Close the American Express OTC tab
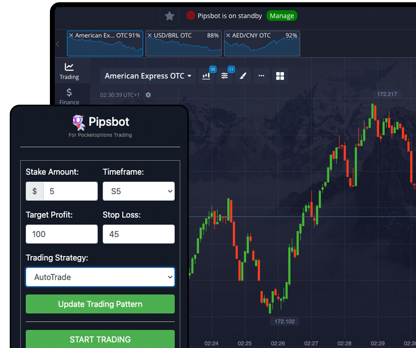This screenshot has height=348, width=416. [71, 35]
